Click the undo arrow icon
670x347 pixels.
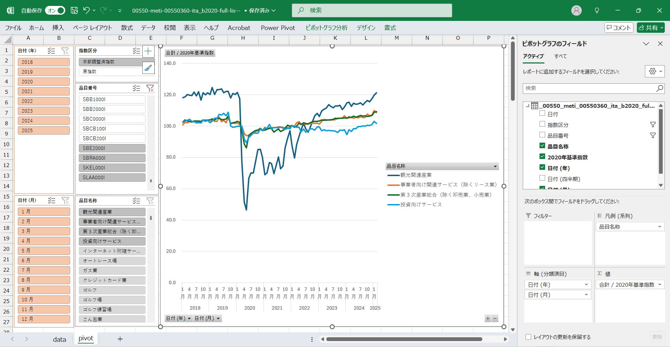pos(86,10)
